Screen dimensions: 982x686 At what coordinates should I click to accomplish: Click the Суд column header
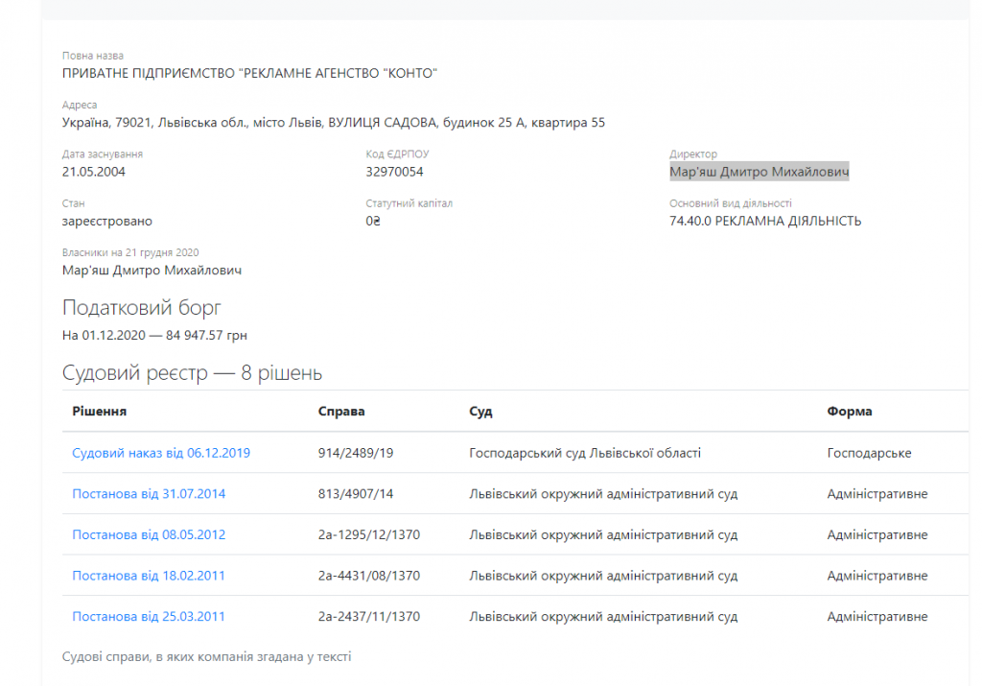coord(480,412)
